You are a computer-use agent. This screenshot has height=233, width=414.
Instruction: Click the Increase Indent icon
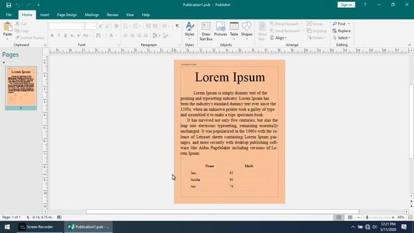(155, 26)
